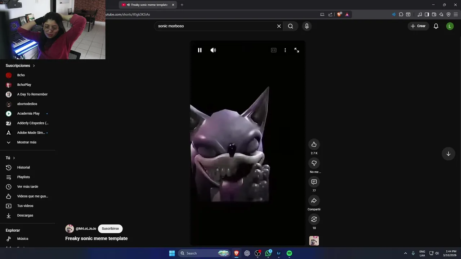Enter fullscreen mode for the Short

tap(297, 50)
